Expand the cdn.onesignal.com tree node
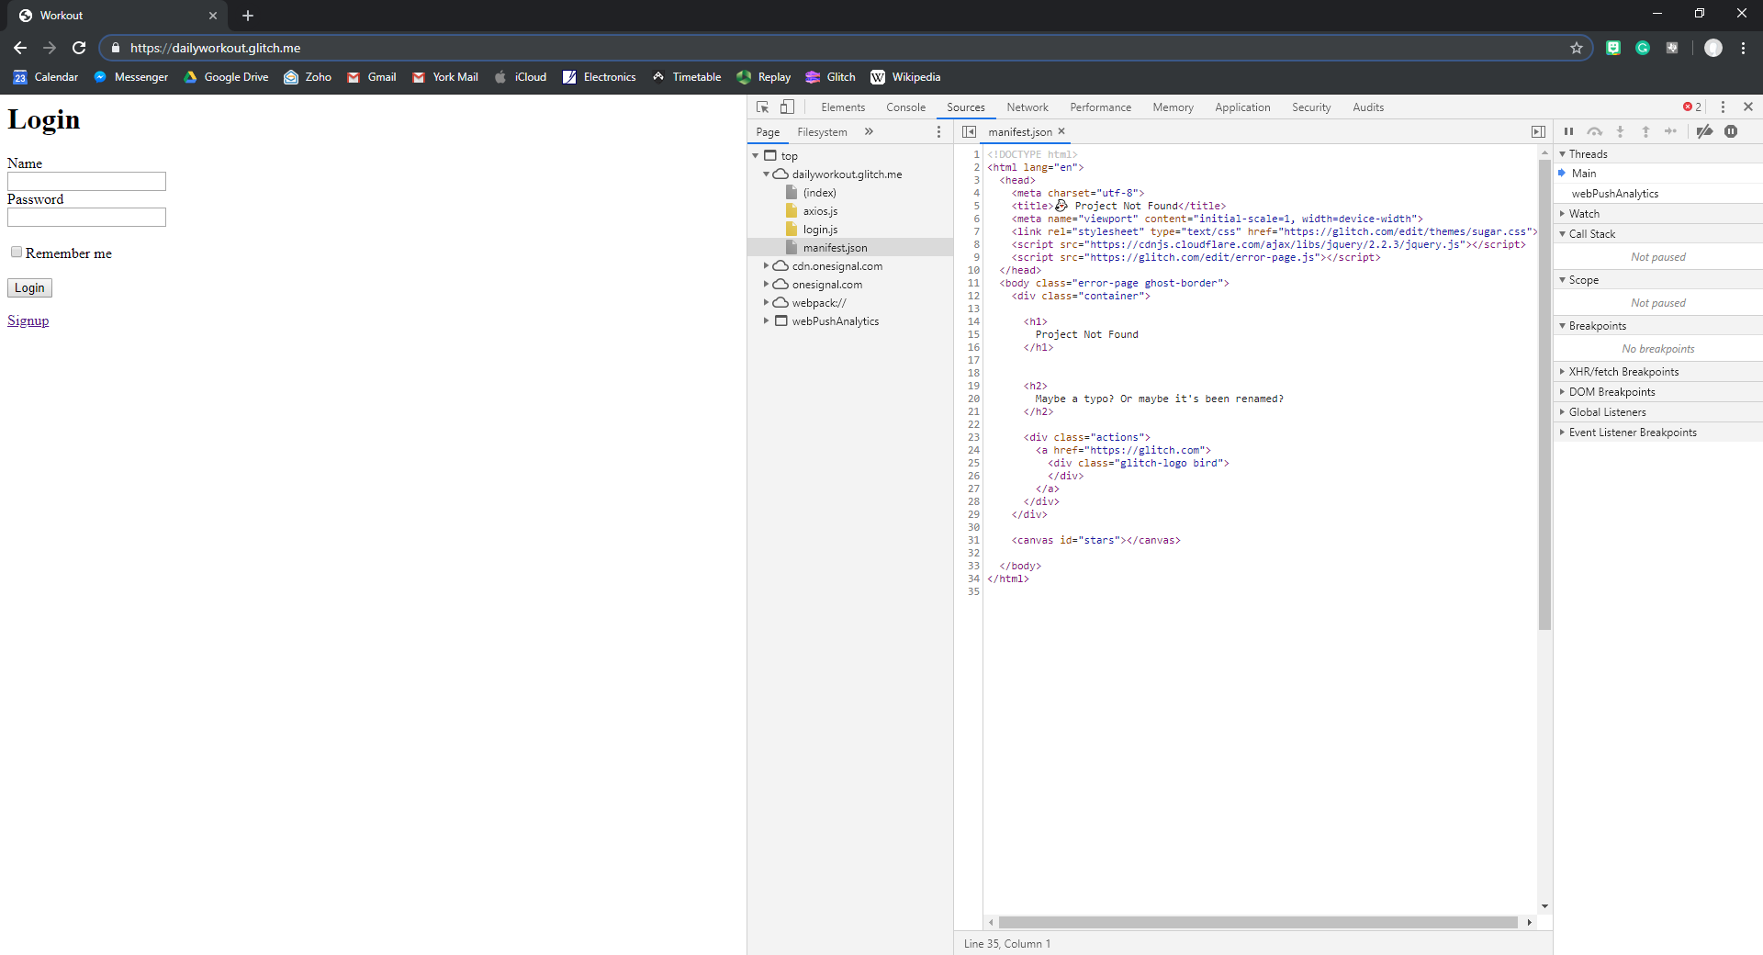 (766, 266)
